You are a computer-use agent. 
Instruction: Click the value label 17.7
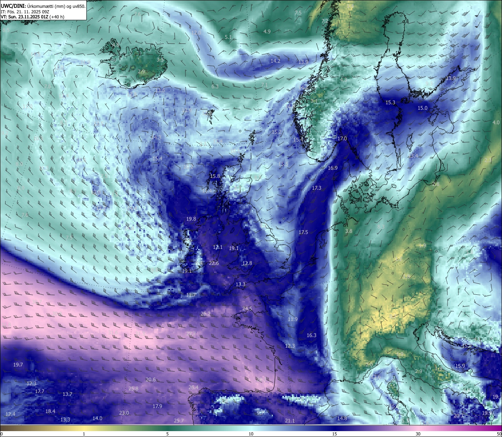[x=40, y=391]
